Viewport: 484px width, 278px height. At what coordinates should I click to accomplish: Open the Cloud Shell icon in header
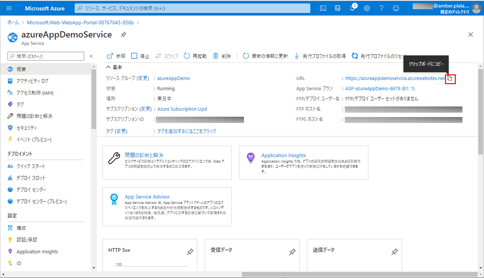[x=323, y=8]
